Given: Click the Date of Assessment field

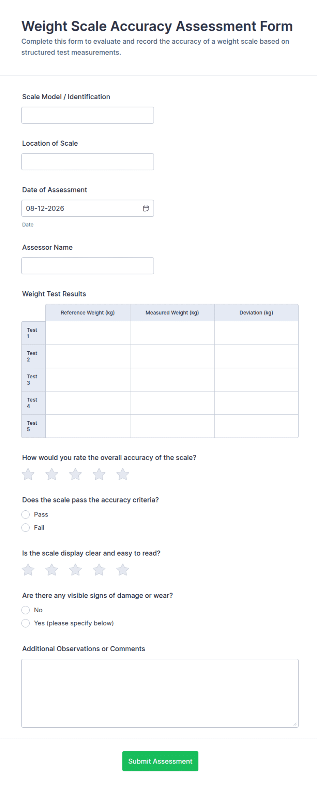Looking at the screenshot, I should pos(88,208).
